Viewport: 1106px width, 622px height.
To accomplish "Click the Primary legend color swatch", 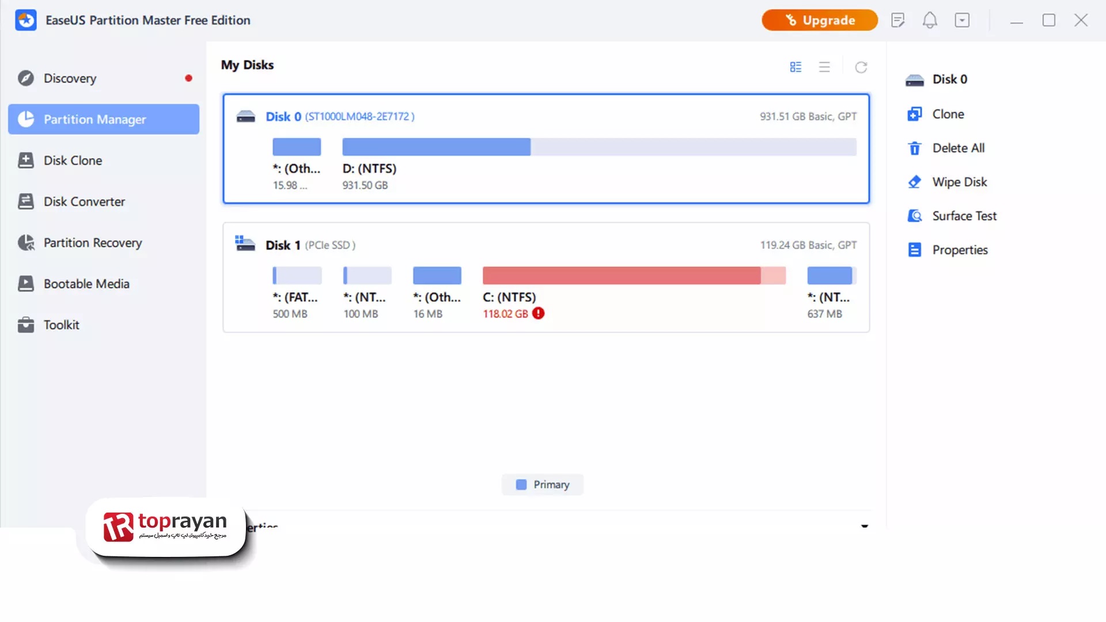I will [x=521, y=485].
